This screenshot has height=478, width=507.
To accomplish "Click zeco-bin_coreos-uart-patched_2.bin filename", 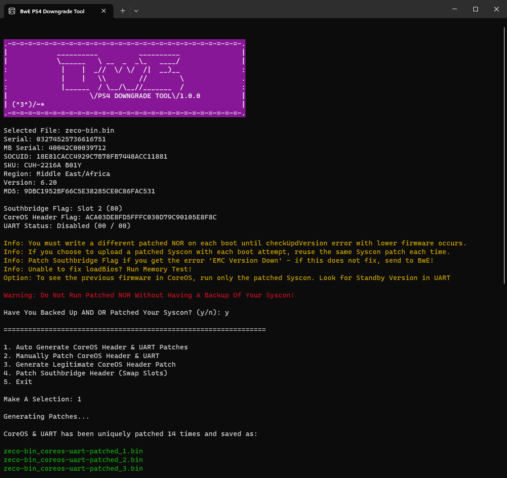I will coord(73,460).
